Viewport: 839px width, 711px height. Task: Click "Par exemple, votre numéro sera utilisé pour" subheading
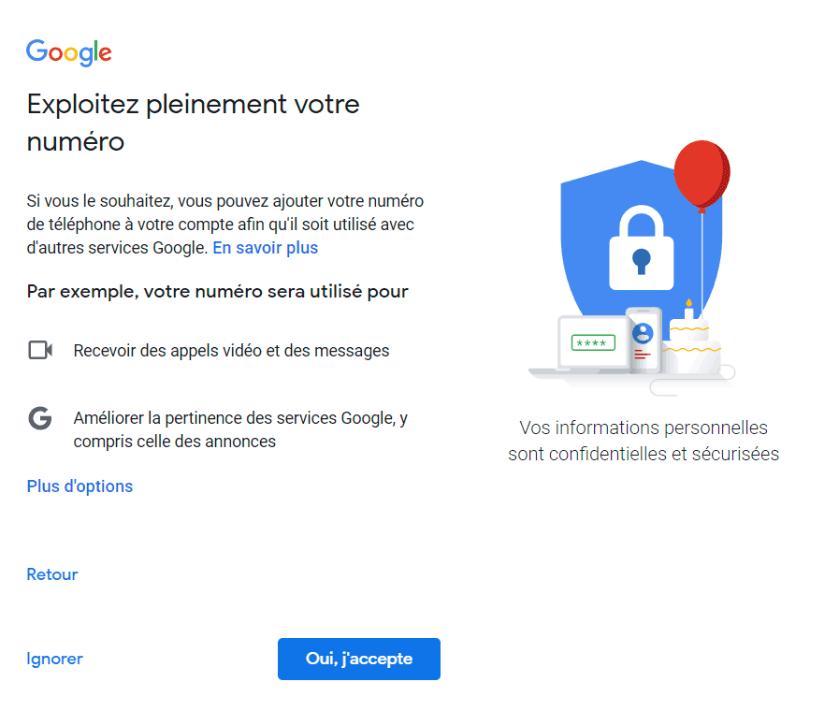coord(217,292)
